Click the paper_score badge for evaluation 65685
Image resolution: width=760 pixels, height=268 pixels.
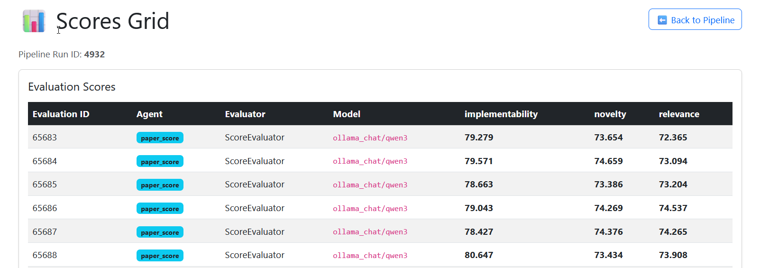point(160,185)
